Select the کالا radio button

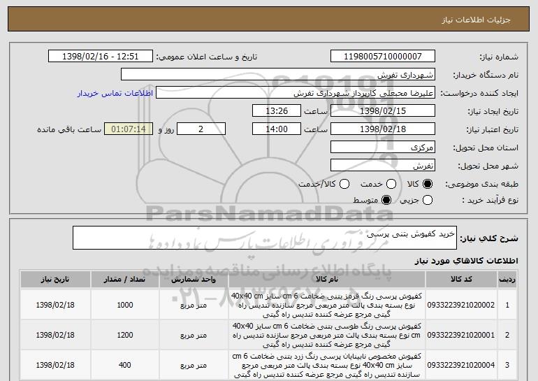click(428, 184)
